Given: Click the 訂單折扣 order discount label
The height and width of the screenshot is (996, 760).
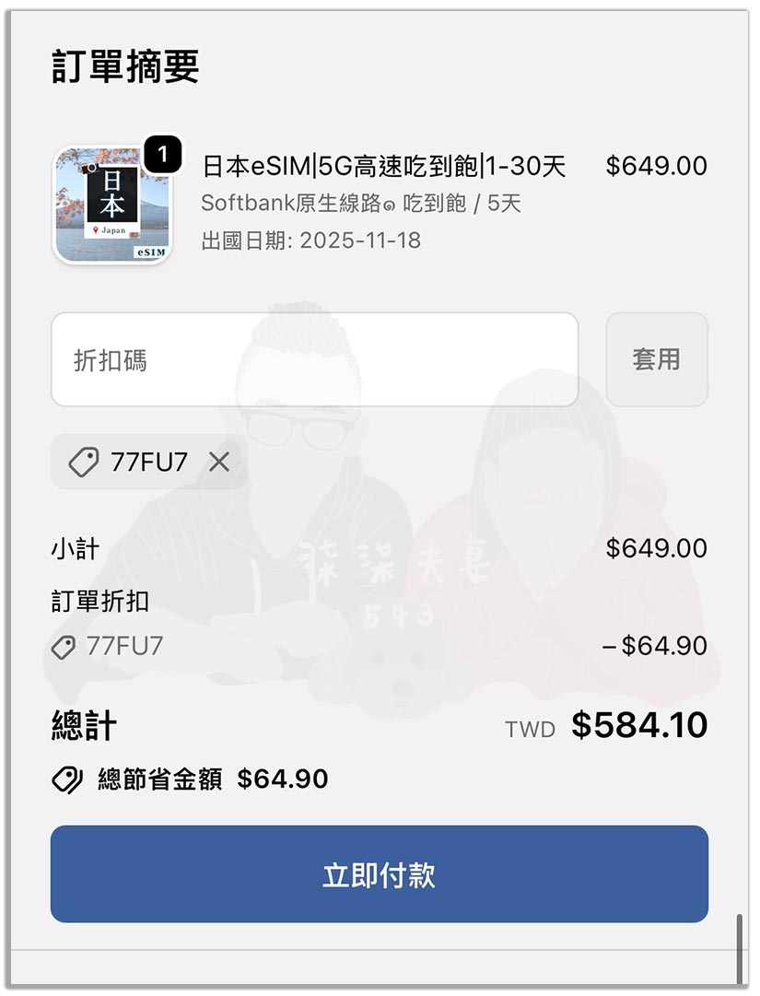Looking at the screenshot, I should point(100,601).
